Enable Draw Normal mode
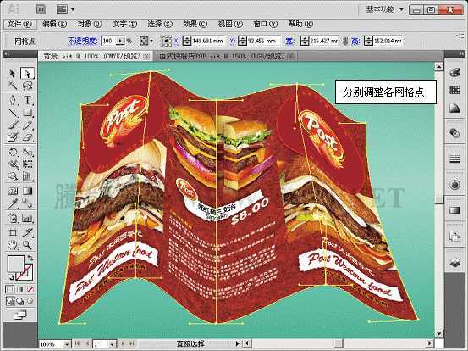 (10, 301)
